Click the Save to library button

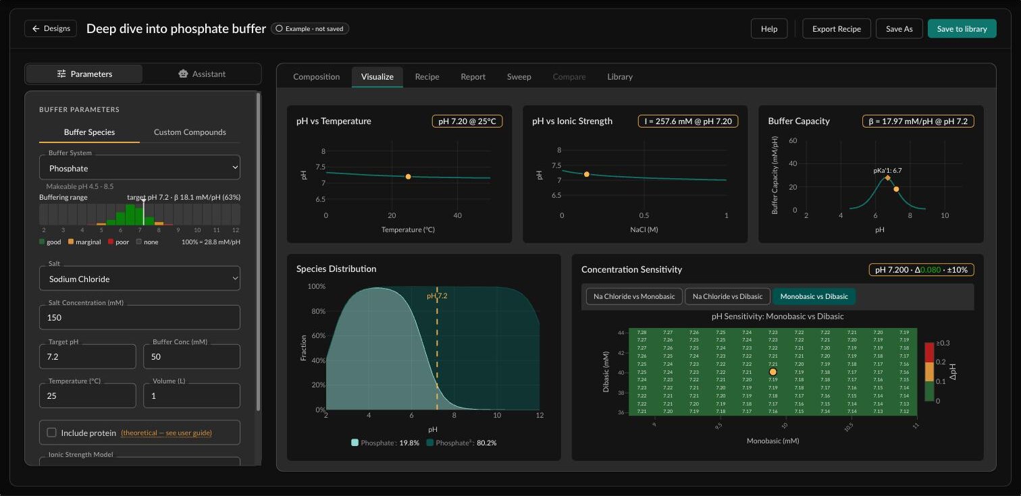[x=962, y=29]
